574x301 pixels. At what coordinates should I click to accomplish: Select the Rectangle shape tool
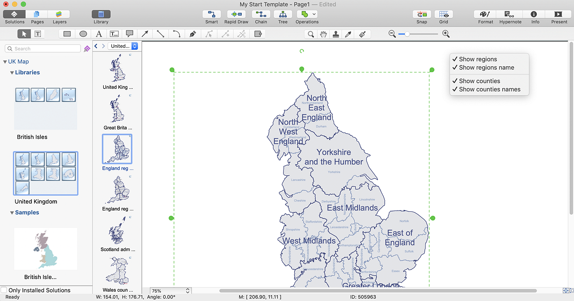click(67, 34)
